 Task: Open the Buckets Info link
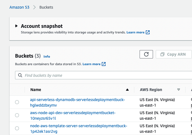coord(47,57)
